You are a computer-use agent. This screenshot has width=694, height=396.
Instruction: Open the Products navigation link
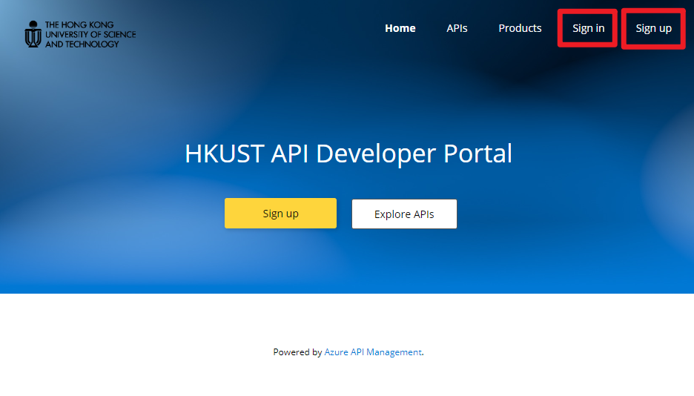[x=520, y=28]
